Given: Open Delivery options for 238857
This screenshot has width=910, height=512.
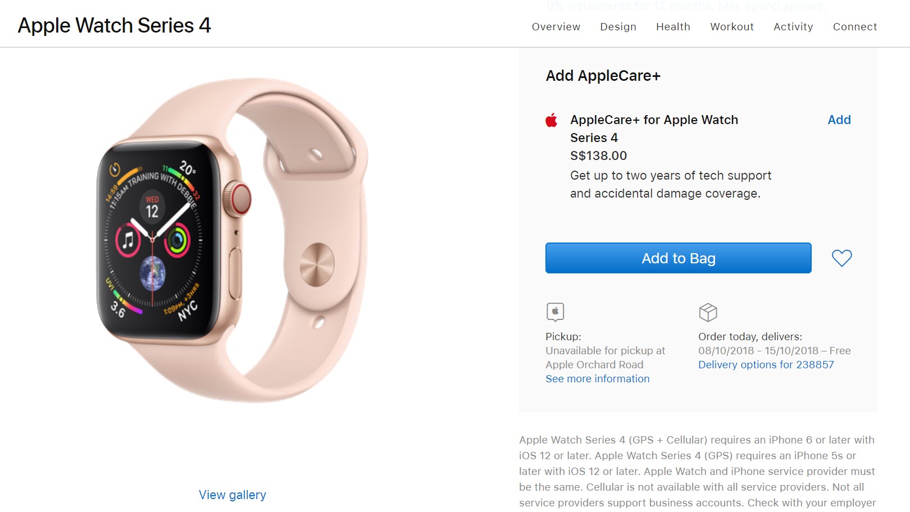Looking at the screenshot, I should [766, 365].
